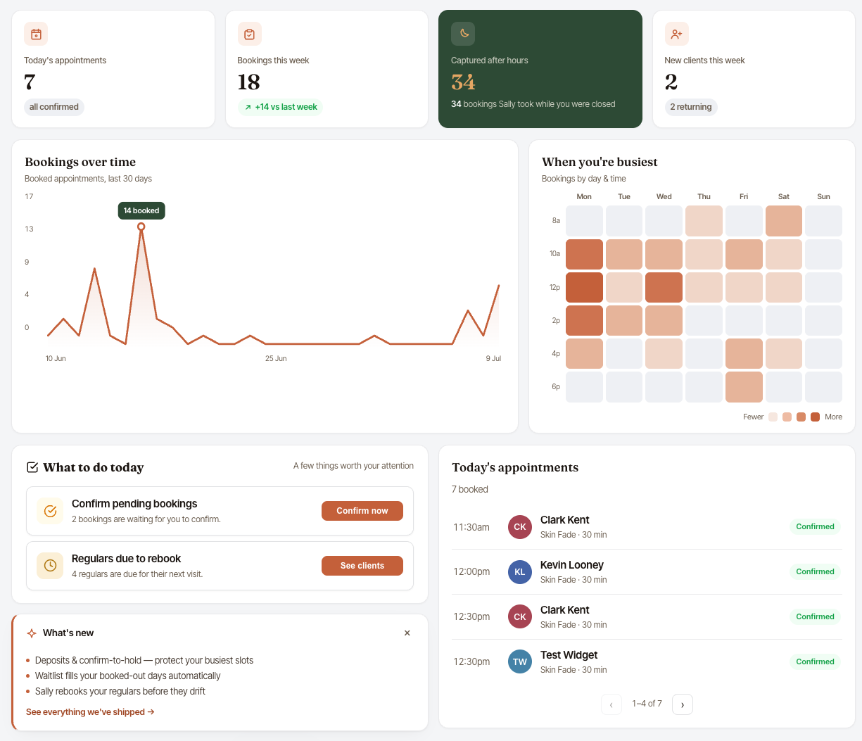The width and height of the screenshot is (862, 741).
Task: Click the Thursday 8a heatmap cell
Action: 704,221
